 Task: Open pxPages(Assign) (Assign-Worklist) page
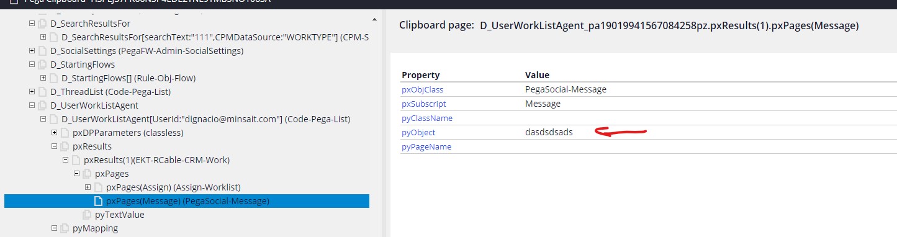[173, 187]
